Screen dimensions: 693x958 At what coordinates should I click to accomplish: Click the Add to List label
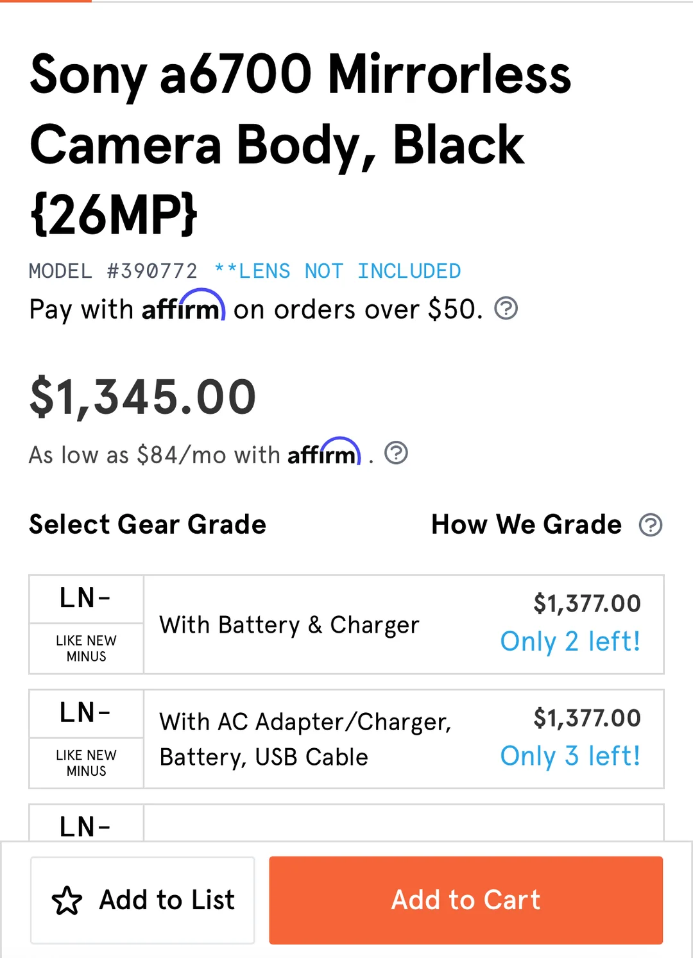167,900
